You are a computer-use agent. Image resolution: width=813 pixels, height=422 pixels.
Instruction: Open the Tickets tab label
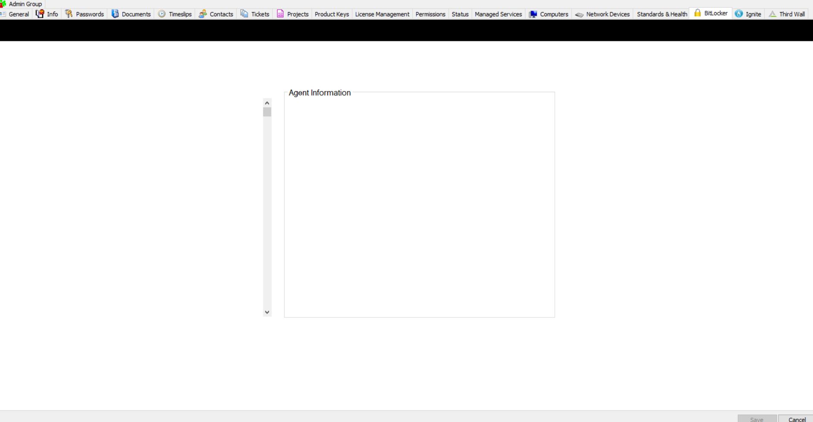click(x=260, y=14)
